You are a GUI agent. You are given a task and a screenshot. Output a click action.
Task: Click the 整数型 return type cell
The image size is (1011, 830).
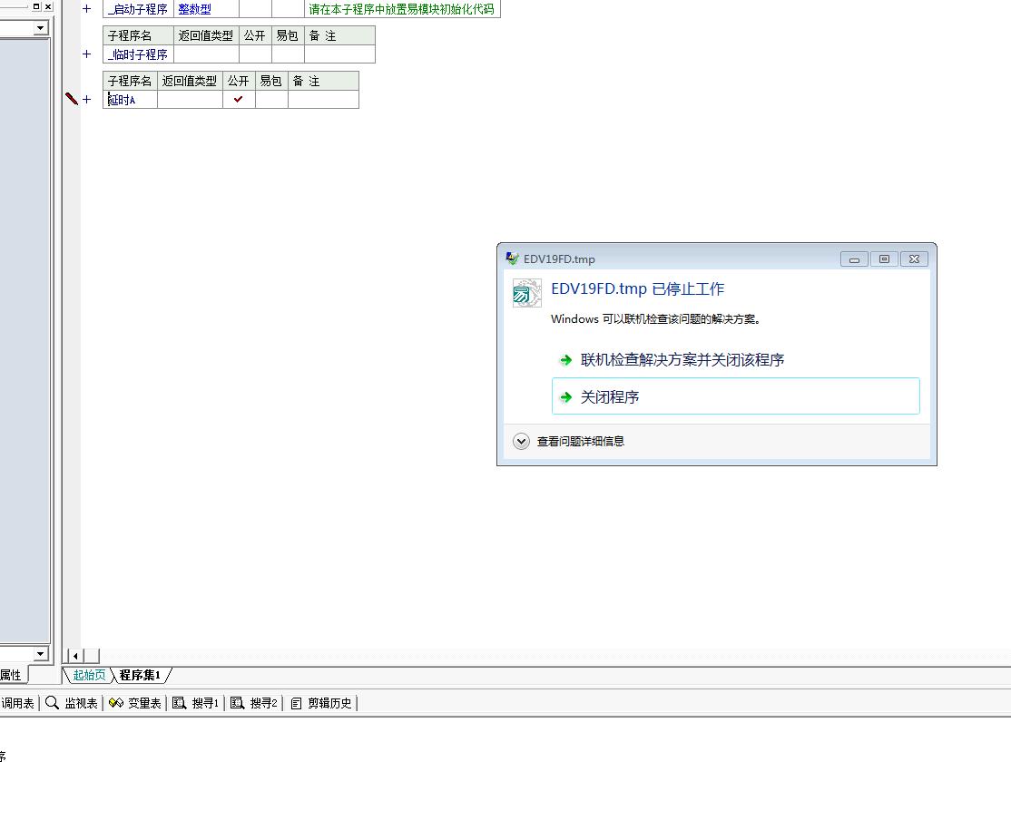(206, 9)
